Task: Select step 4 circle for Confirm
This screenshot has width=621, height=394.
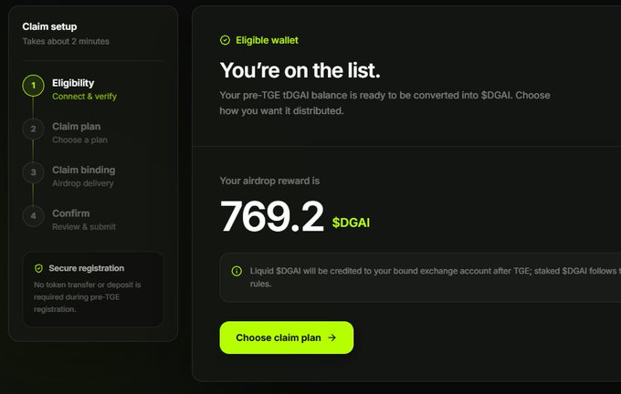Action: click(x=33, y=216)
